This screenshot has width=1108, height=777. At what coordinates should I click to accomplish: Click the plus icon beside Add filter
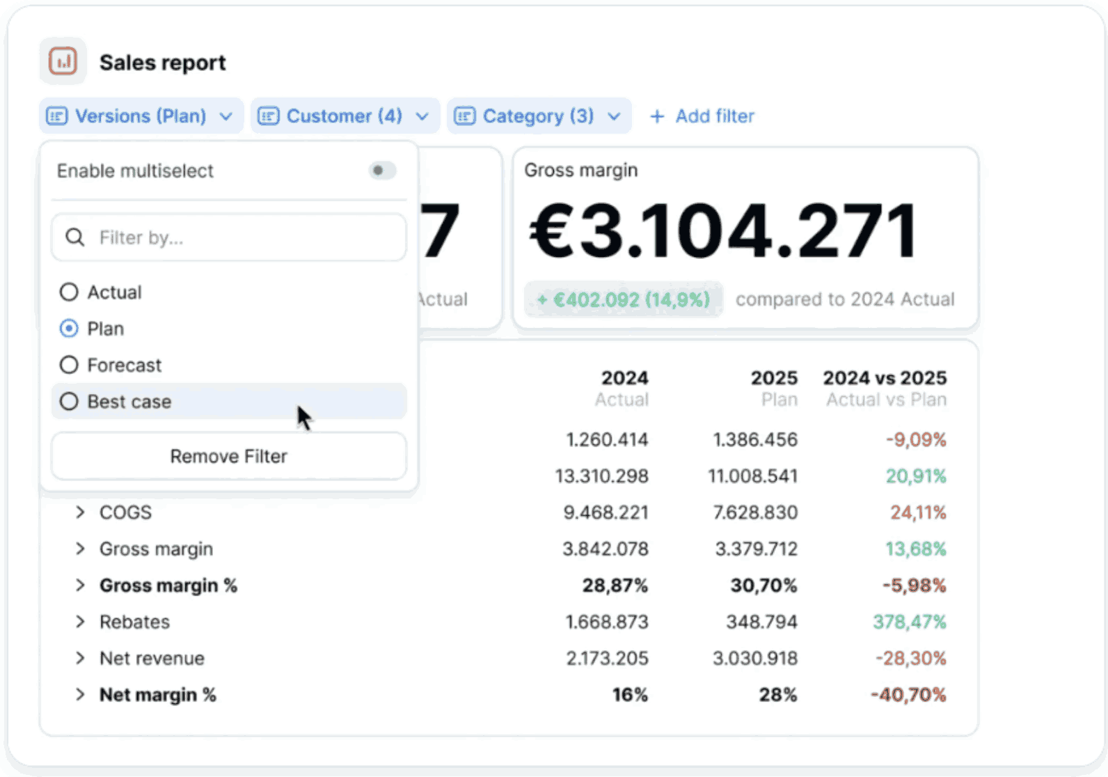656,116
